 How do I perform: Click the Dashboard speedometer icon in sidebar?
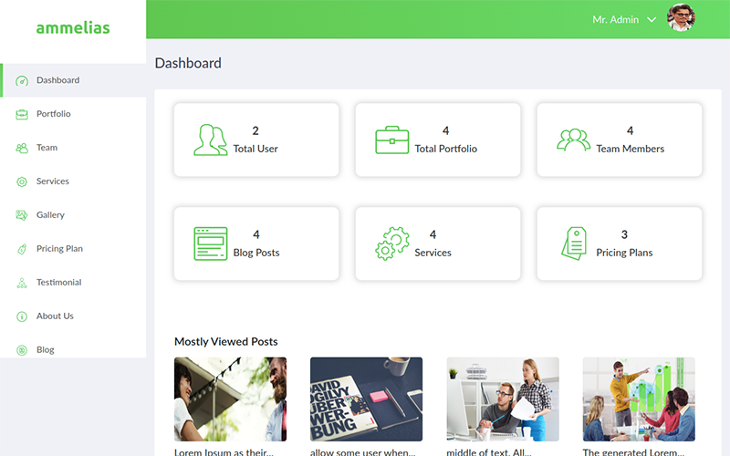[x=22, y=81]
